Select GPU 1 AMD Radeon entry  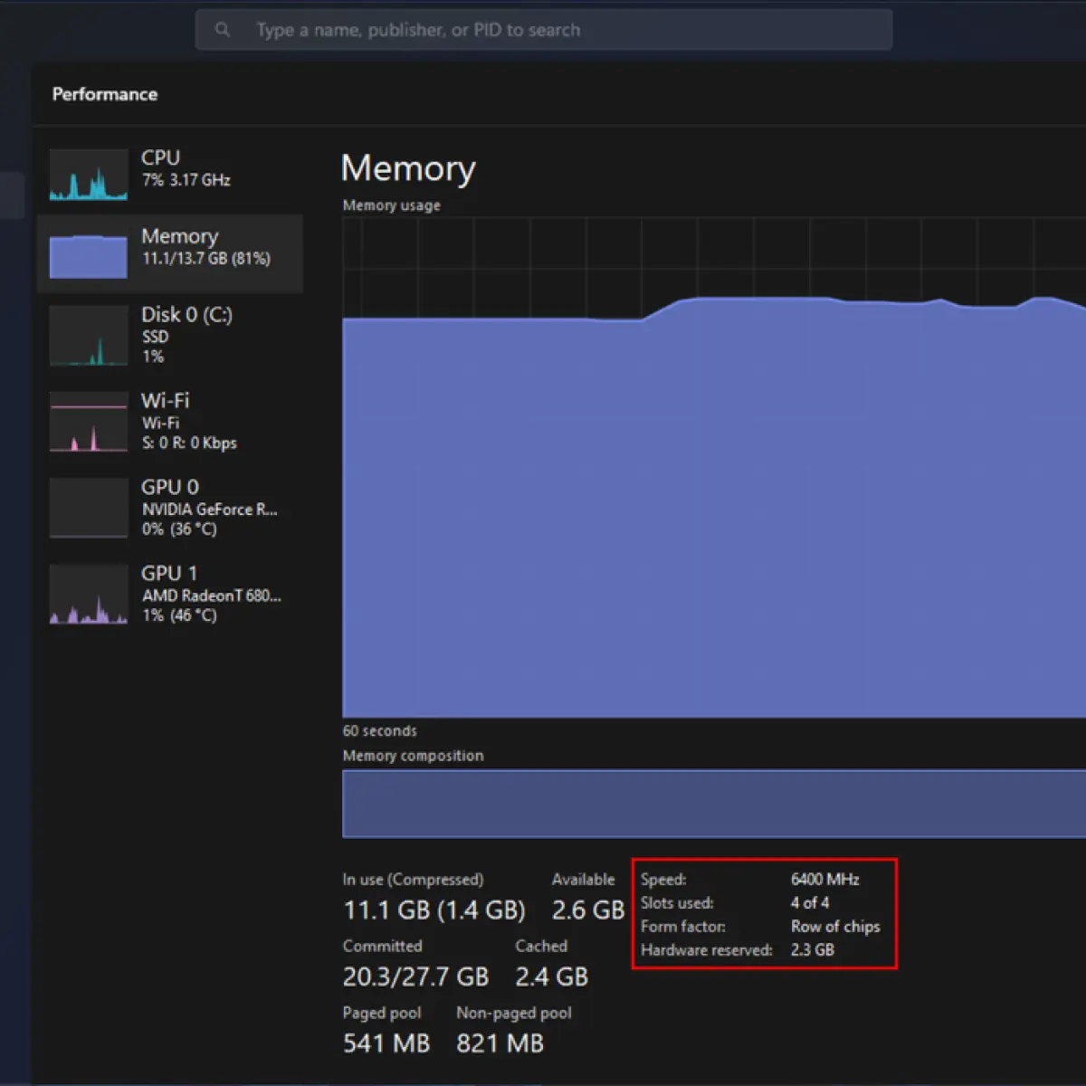tap(170, 594)
